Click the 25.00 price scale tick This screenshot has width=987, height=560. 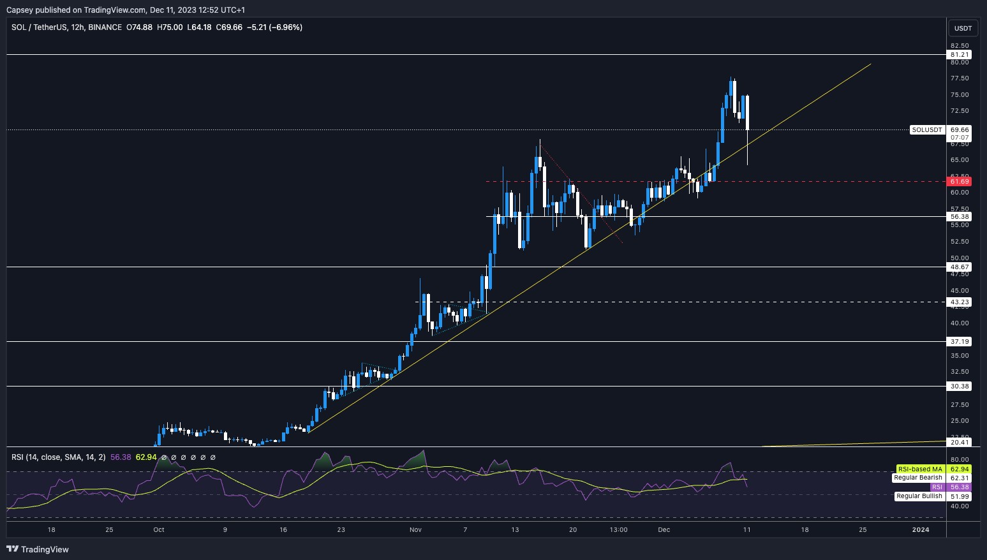tap(960, 421)
